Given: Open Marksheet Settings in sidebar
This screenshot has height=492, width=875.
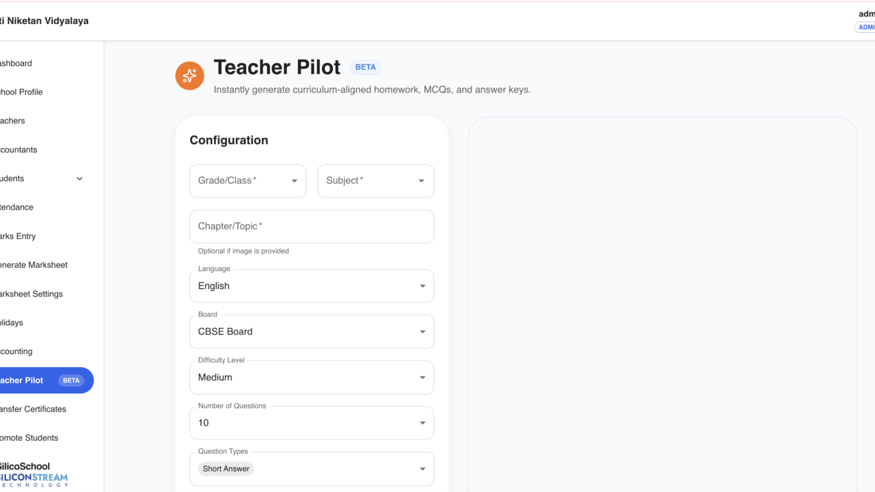Looking at the screenshot, I should click(x=31, y=294).
